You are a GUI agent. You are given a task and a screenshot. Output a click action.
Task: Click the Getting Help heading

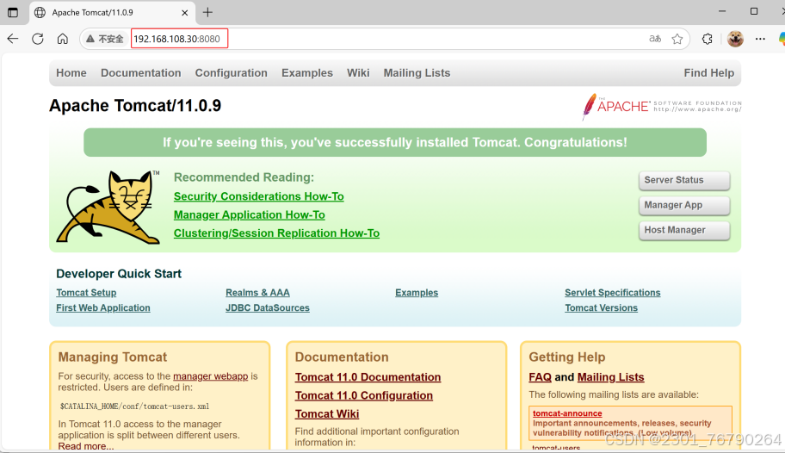point(567,357)
